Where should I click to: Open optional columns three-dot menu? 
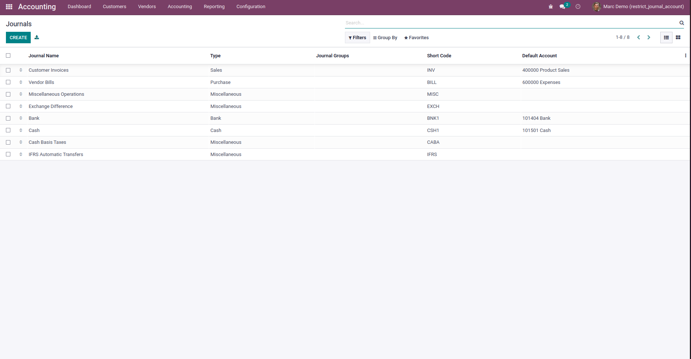click(685, 55)
